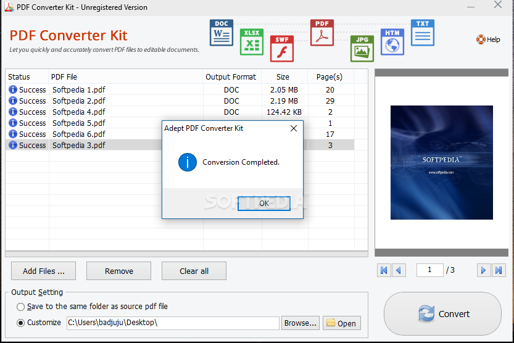Image resolution: width=514 pixels, height=343 pixels.
Task: Click blue info icon in dialog
Action: pyautogui.click(x=188, y=162)
